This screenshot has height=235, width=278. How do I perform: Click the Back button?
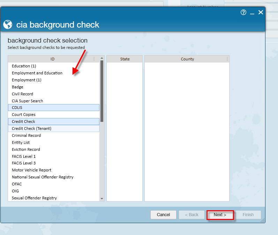point(191,215)
